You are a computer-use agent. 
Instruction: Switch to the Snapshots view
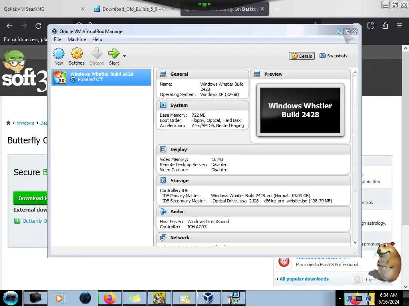pos(334,56)
